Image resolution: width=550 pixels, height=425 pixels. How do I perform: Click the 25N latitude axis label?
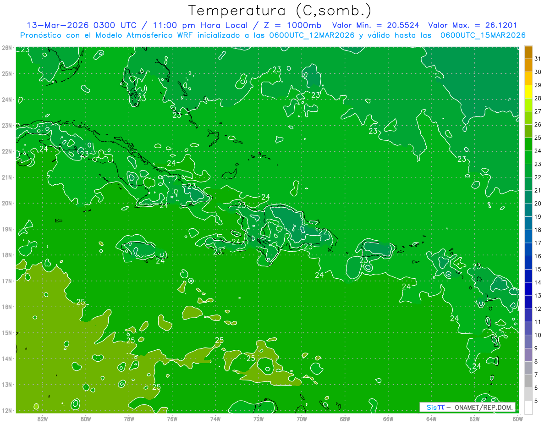[x=6, y=73]
